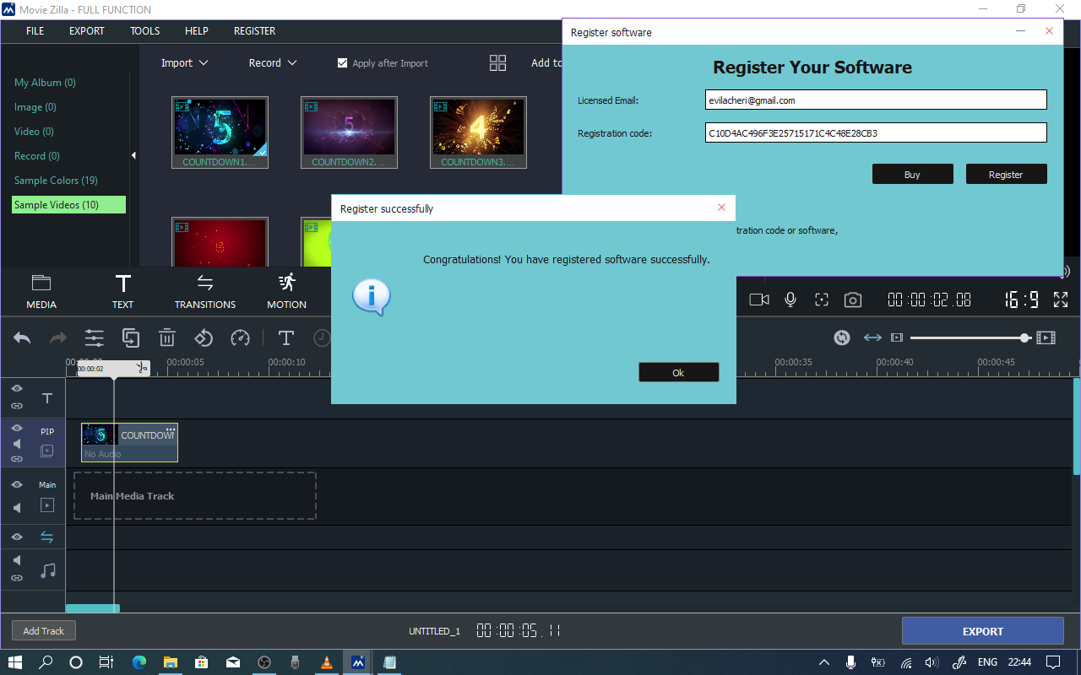The image size is (1081, 675).
Task: Select COUNTDOWN1 sample video thumbnail
Action: pyautogui.click(x=220, y=132)
